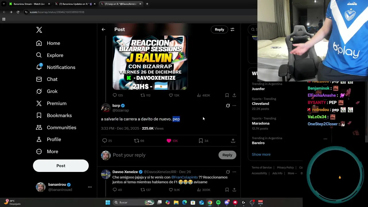This screenshot has height=207, width=368.
Task: Go back with the Post arrow
Action: [x=103, y=29]
